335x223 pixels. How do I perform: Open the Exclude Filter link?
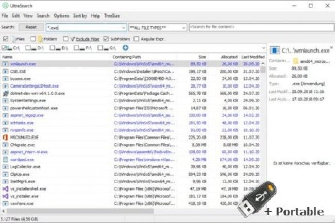point(88,39)
